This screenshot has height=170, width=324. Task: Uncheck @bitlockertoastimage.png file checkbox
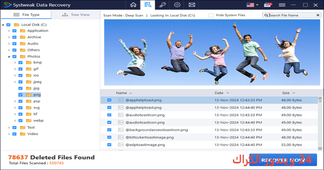click(109, 137)
